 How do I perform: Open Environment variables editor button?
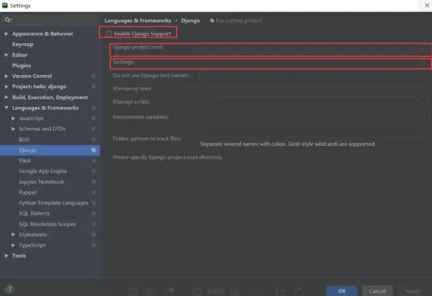coord(423,119)
